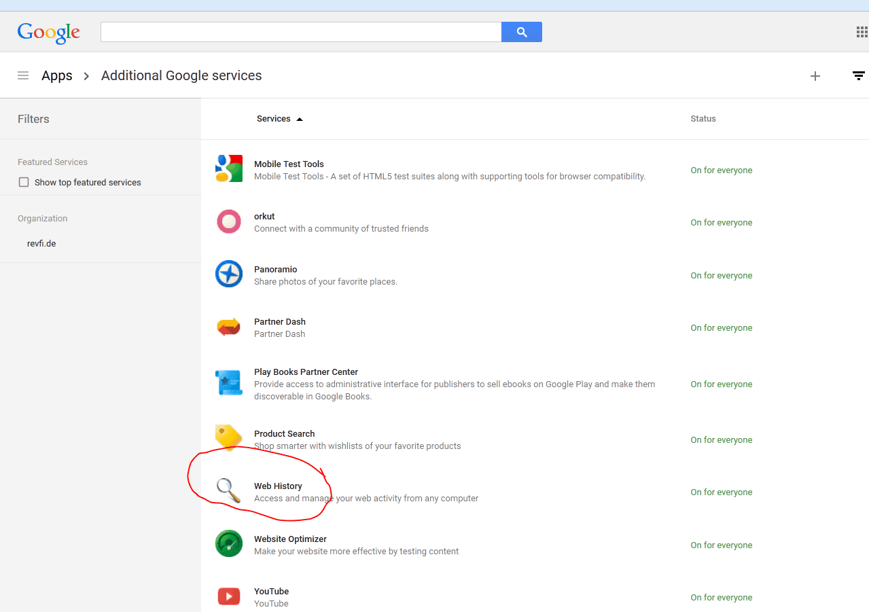869x612 pixels.
Task: Click Partner Dash 'On for everyone' status
Action: [x=722, y=327]
